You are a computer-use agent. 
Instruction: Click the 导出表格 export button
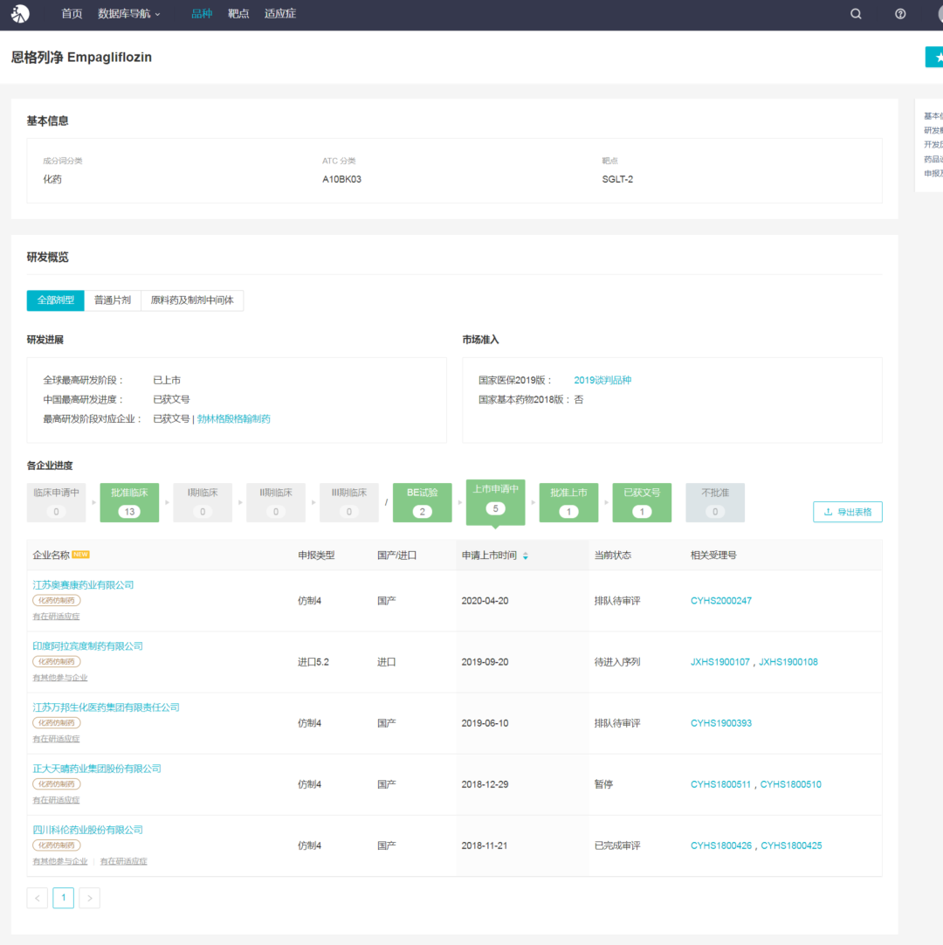(848, 512)
